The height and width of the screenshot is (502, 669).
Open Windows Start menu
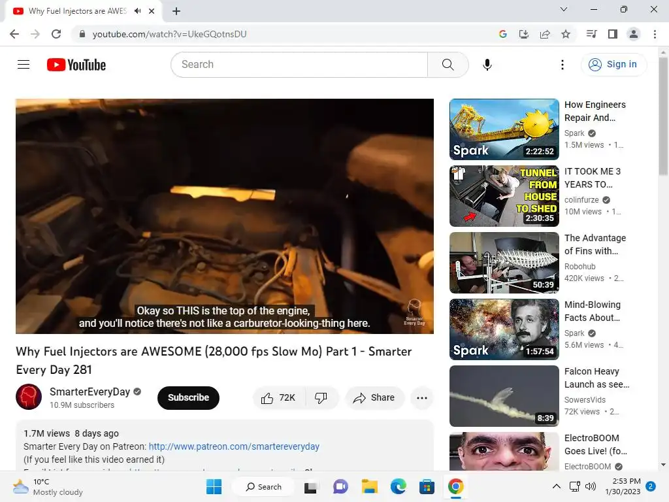(214, 486)
